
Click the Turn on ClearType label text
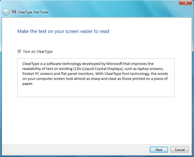pyautogui.click(x=38, y=51)
